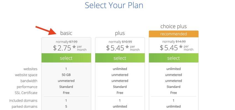Click the choice plus plan heading
This screenshot has height=110, width=235.
coord(174,26)
